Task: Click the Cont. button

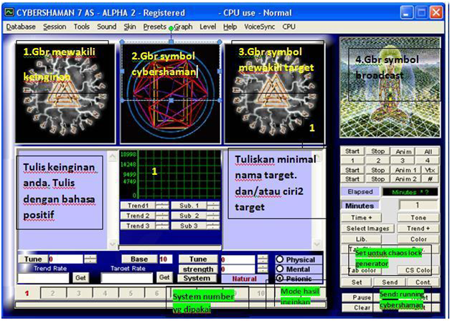Action: pos(423,282)
